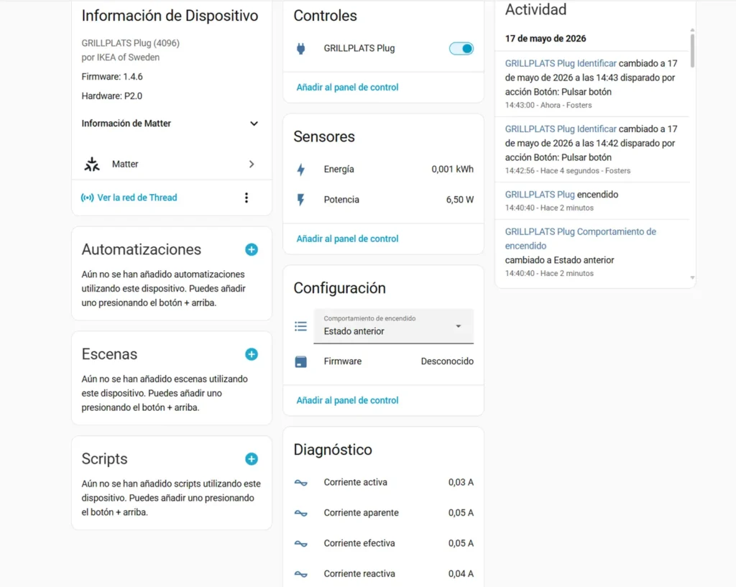Click the Potencia flash icon
Viewport: 736px width, 587px height.
pyautogui.click(x=301, y=200)
